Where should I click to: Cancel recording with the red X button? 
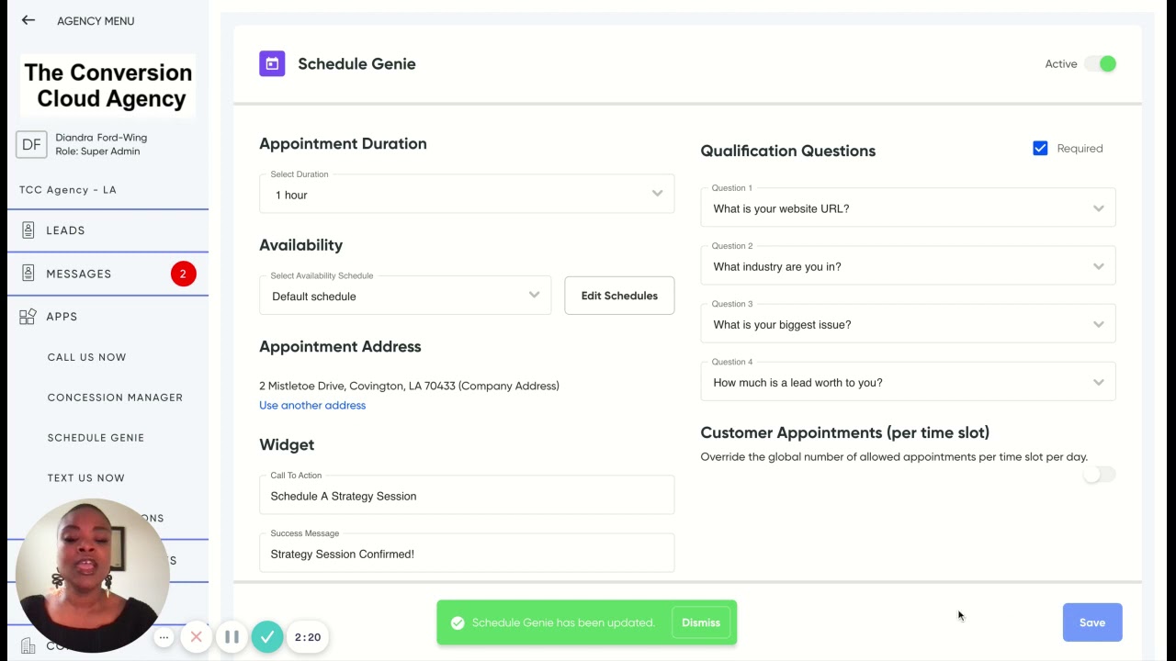click(196, 636)
